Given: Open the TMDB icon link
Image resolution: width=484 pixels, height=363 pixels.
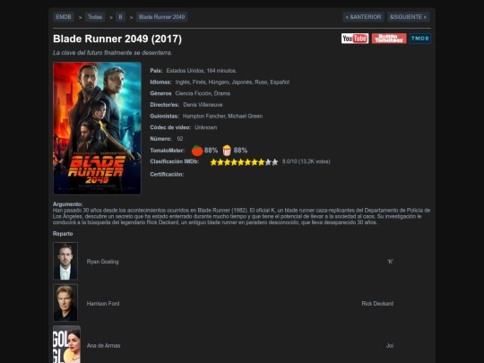Looking at the screenshot, I should (420, 39).
